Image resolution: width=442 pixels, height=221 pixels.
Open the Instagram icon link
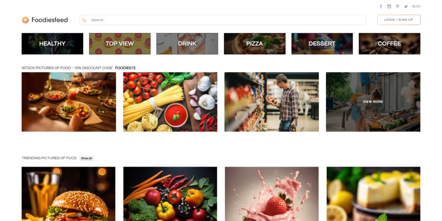click(x=389, y=6)
